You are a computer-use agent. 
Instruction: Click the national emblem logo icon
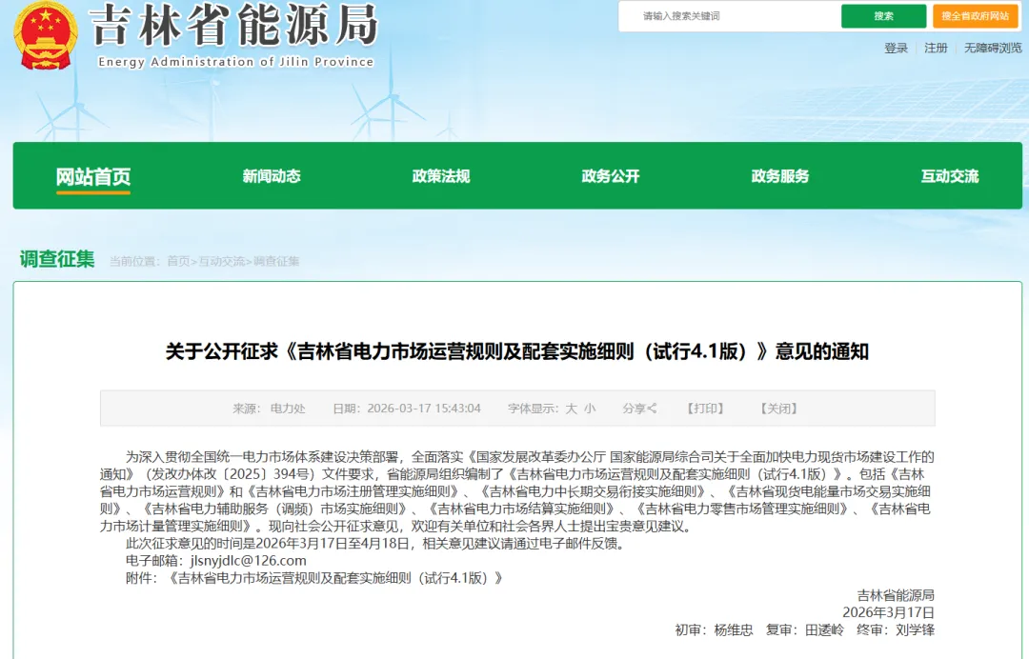[x=45, y=36]
